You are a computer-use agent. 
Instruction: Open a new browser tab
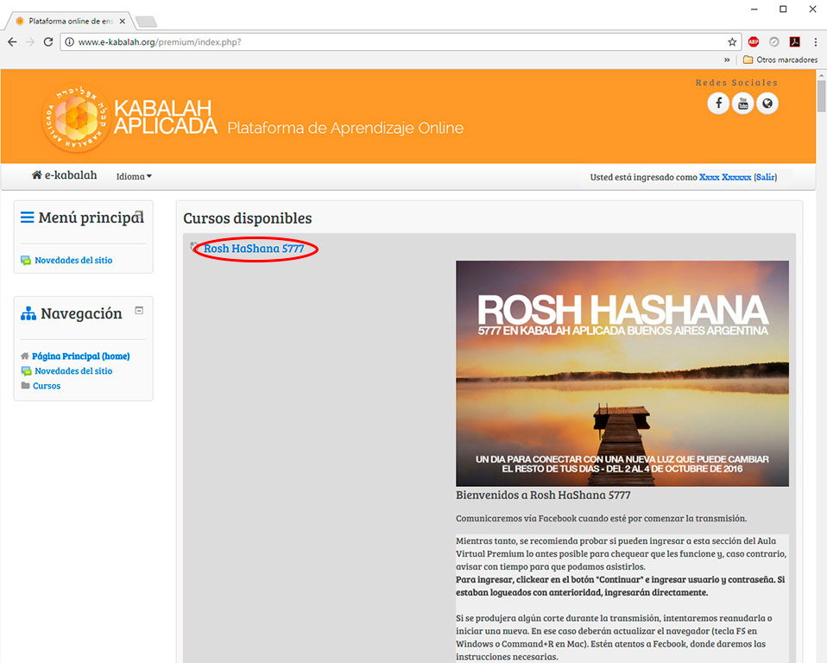coord(146,22)
